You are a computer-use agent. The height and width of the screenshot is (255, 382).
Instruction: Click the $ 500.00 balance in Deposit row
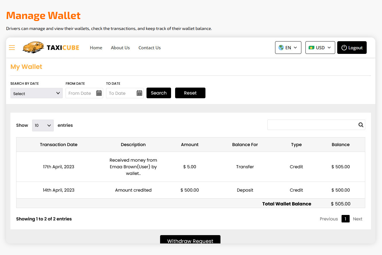coord(341,190)
